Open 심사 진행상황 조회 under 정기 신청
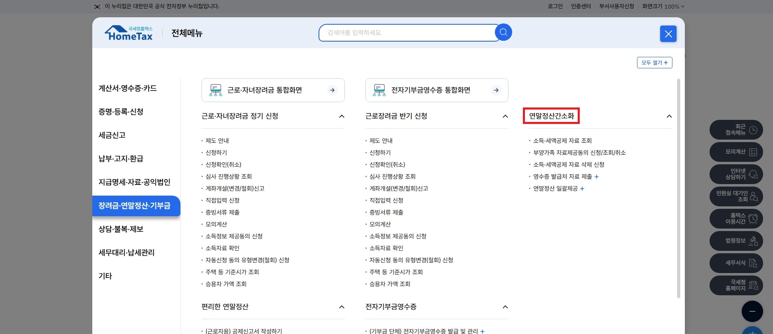The image size is (773, 334). pyautogui.click(x=229, y=177)
